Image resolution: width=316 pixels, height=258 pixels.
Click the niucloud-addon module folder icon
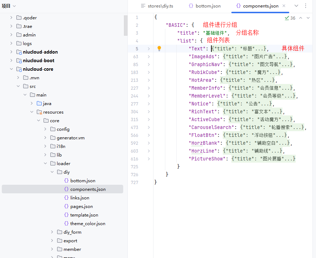pyautogui.click(x=19, y=52)
